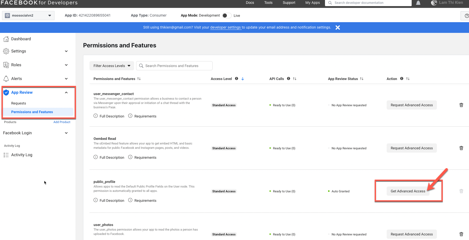Click the public_profile permission name
This screenshot has height=240, width=469.
click(x=104, y=182)
